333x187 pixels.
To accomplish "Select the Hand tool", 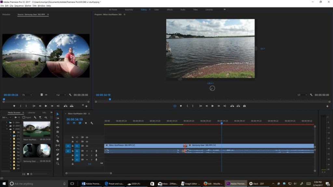I will 58,159.
